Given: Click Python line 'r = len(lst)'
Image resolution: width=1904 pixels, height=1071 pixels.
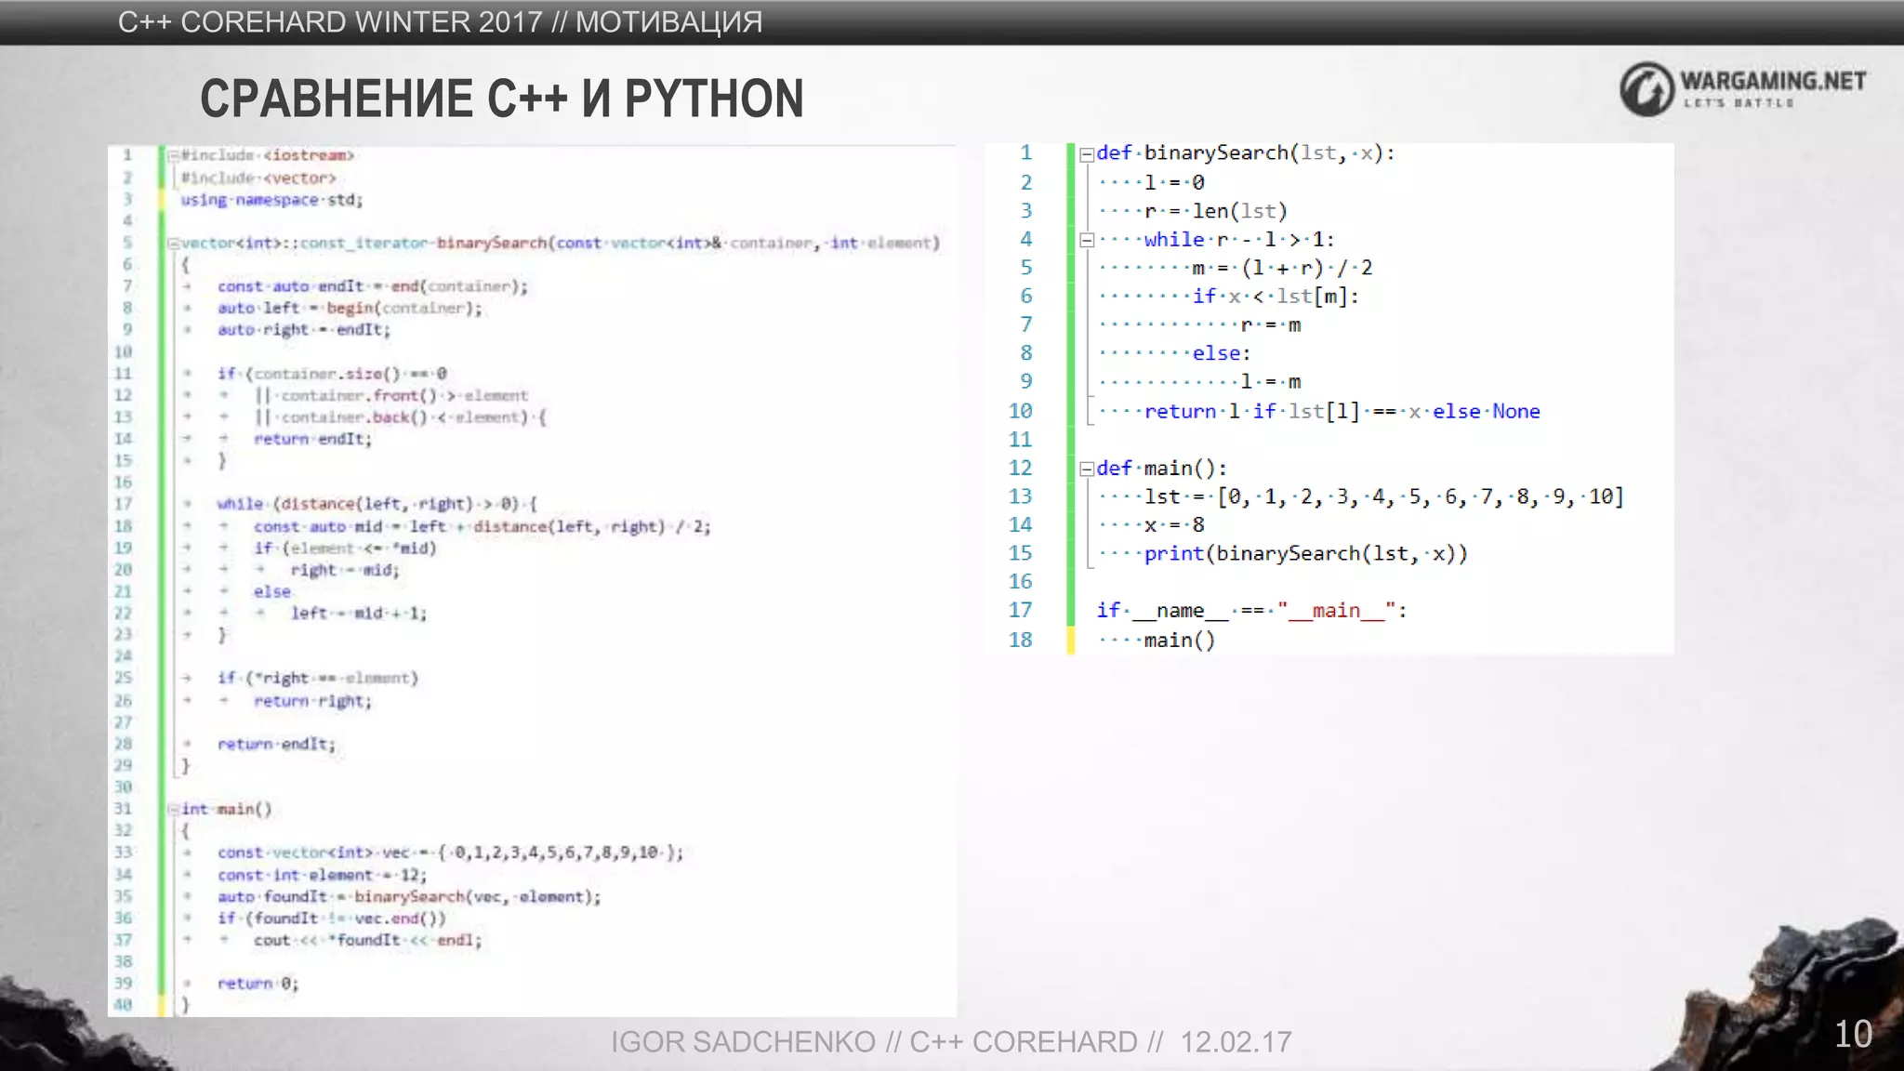Looking at the screenshot, I should (x=1215, y=211).
